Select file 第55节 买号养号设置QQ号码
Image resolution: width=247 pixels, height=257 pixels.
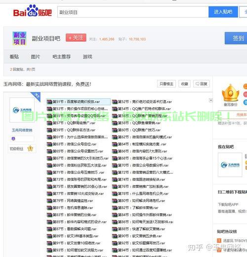pyautogui.click(x=76, y=116)
